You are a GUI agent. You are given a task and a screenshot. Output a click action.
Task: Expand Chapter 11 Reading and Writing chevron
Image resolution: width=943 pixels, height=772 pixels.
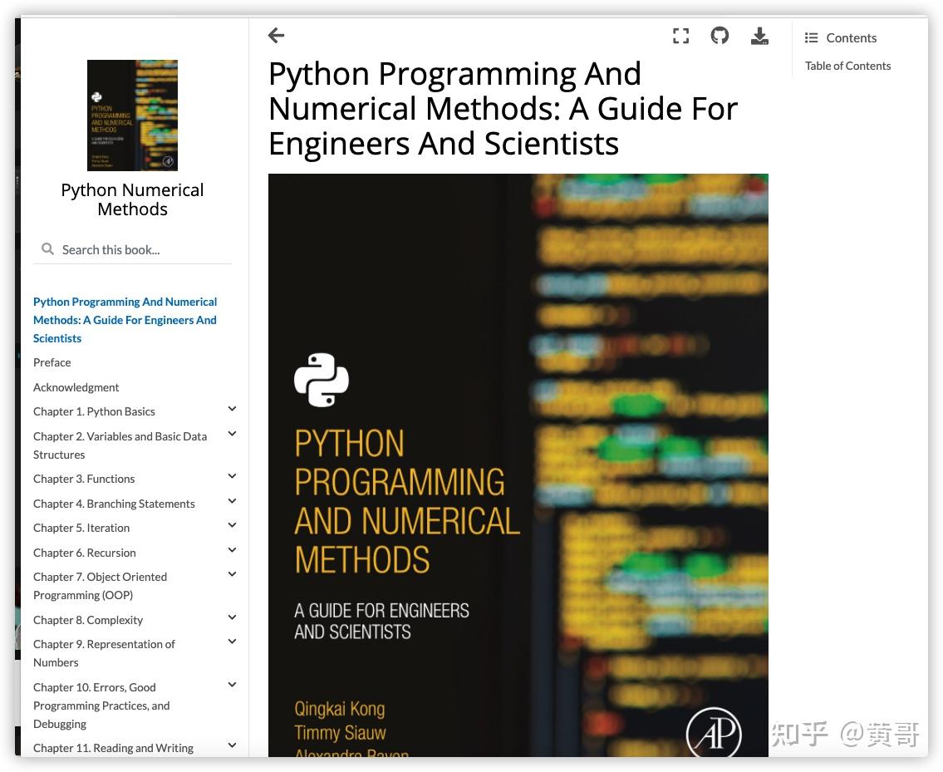(232, 745)
